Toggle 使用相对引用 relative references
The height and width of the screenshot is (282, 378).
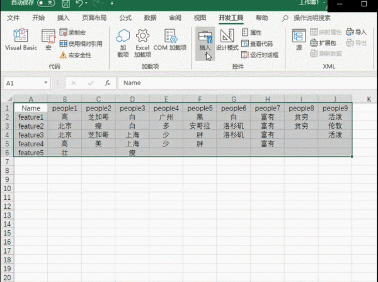click(81, 44)
